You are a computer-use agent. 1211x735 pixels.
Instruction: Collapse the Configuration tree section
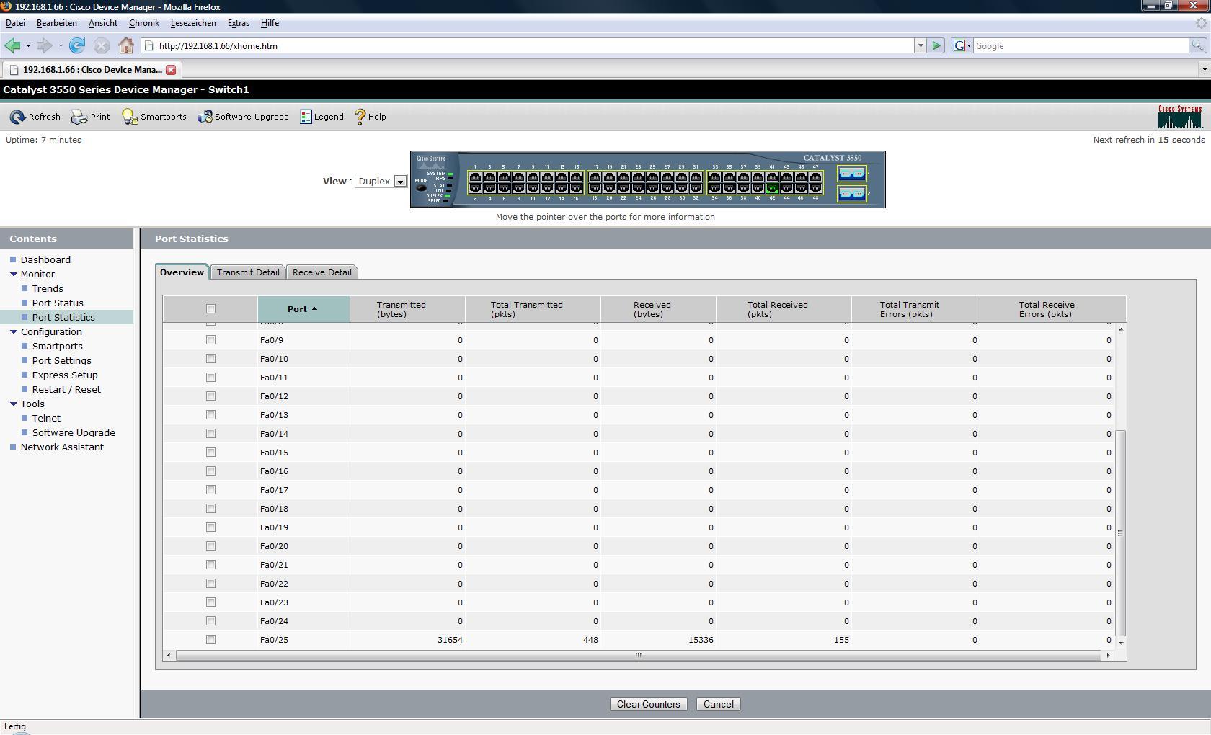[x=13, y=332]
